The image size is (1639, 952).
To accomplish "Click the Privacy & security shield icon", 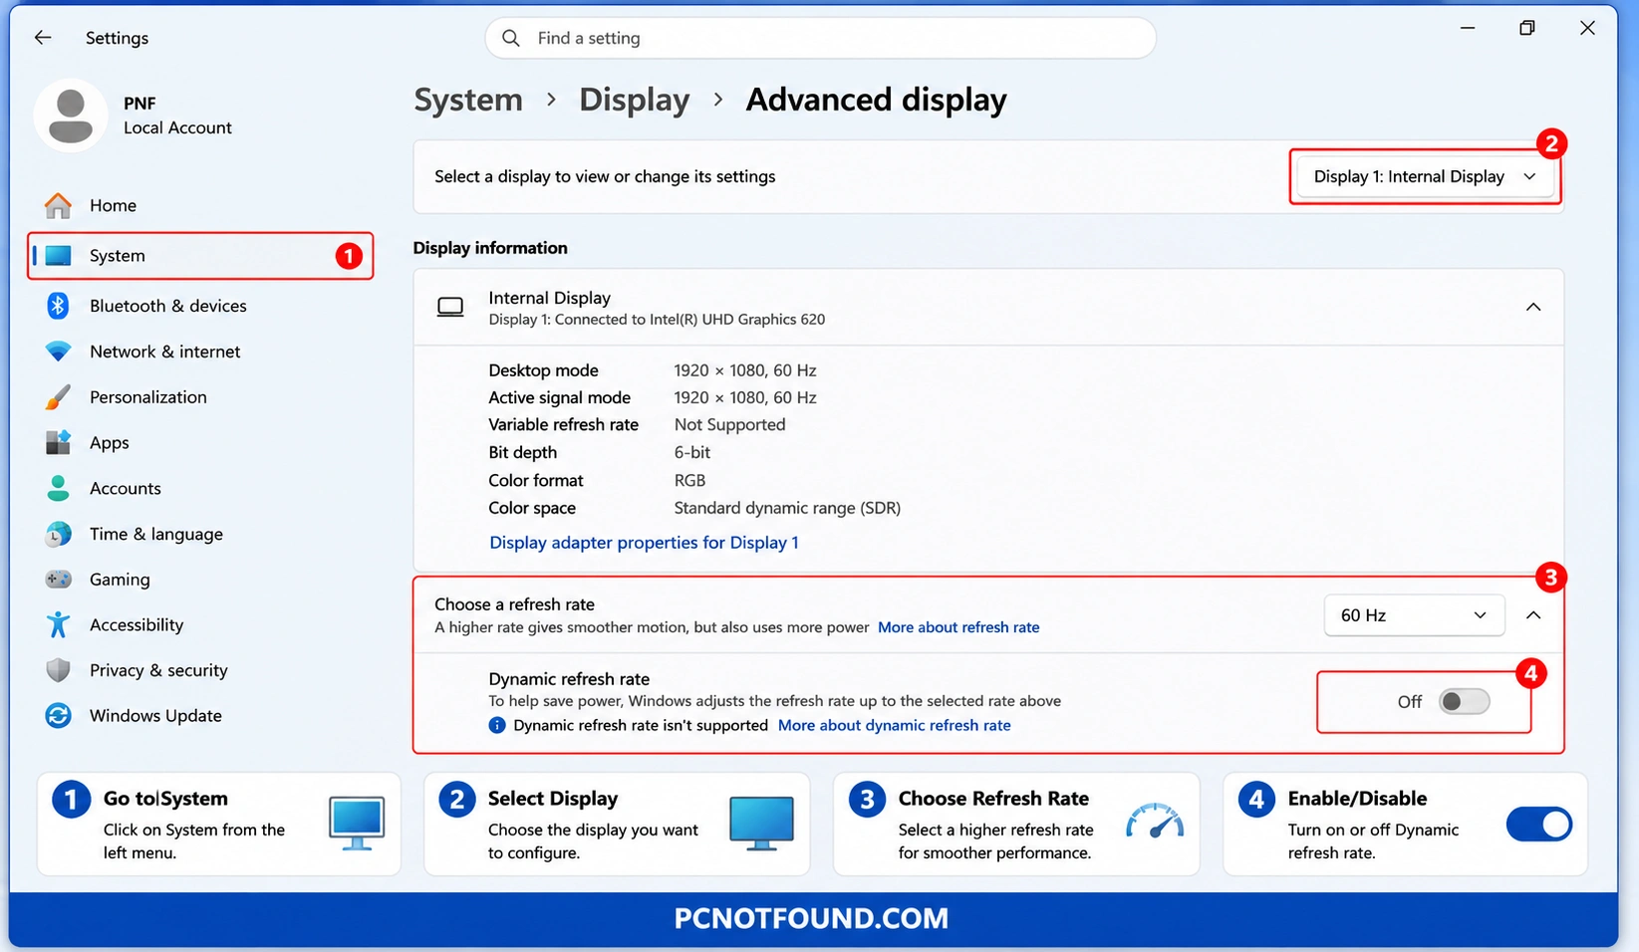I will 58,670.
